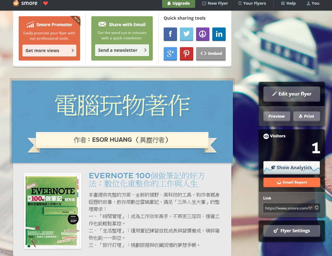Image resolution: width=332 pixels, height=256 pixels.
Task: Create a New Flyer
Action: click(x=215, y=3)
